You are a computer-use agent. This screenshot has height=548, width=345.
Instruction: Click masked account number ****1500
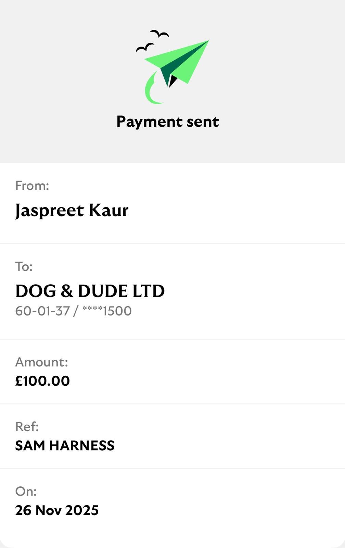tap(107, 311)
